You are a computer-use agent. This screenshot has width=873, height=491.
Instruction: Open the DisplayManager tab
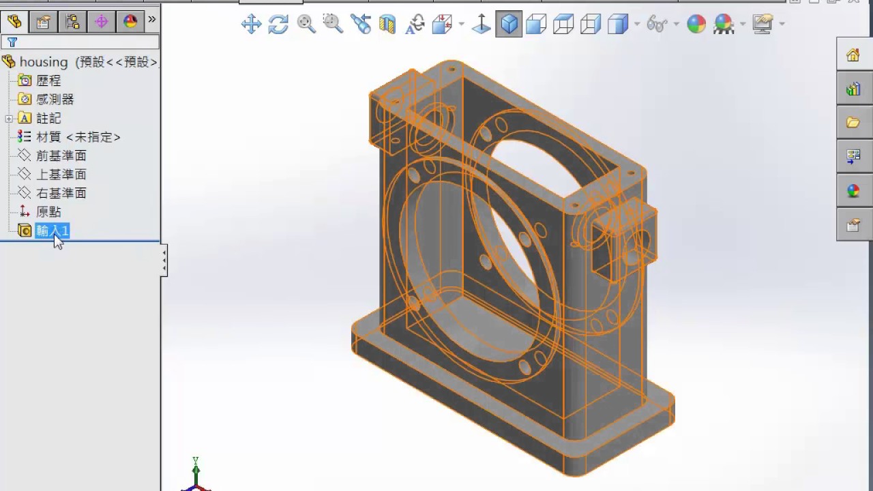tap(130, 22)
